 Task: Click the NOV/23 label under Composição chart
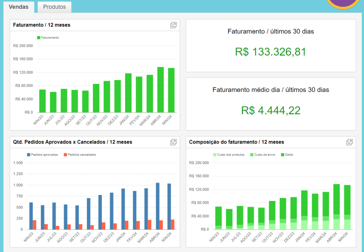(x=278, y=237)
